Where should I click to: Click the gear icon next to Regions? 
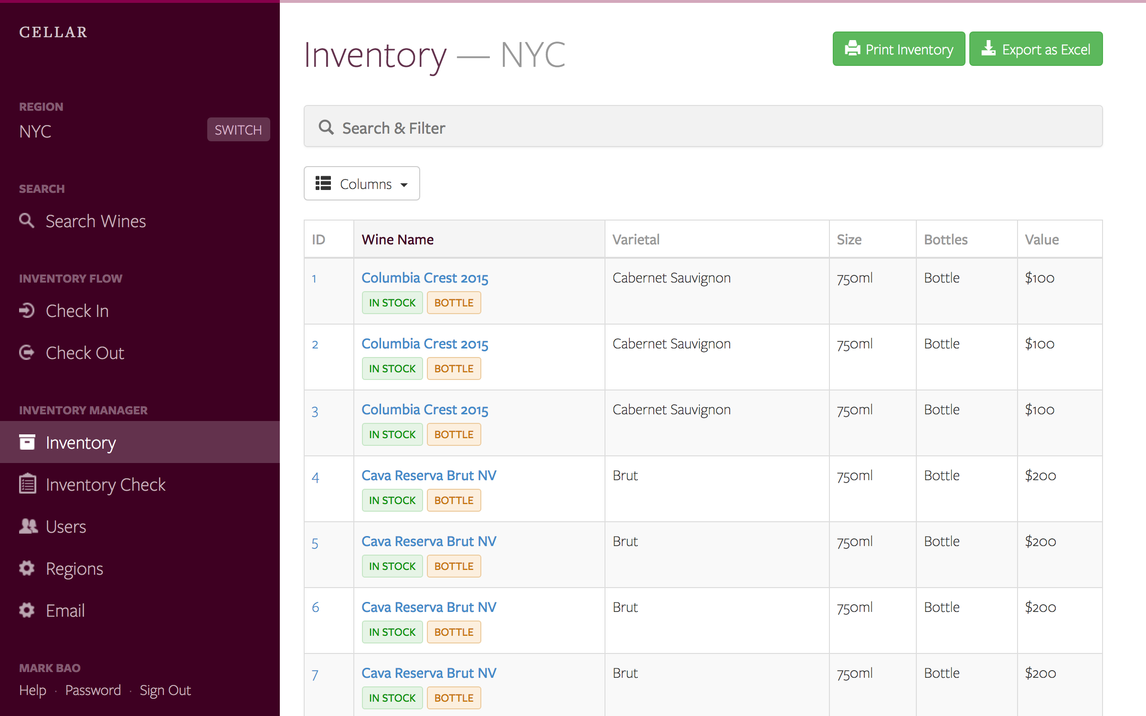[x=27, y=568]
